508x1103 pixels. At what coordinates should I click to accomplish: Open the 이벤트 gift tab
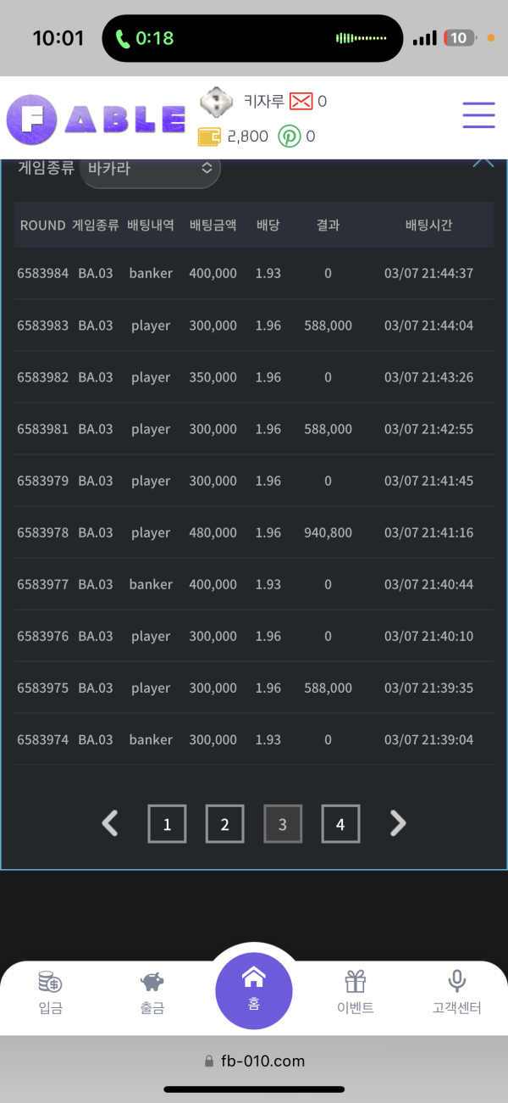(356, 994)
